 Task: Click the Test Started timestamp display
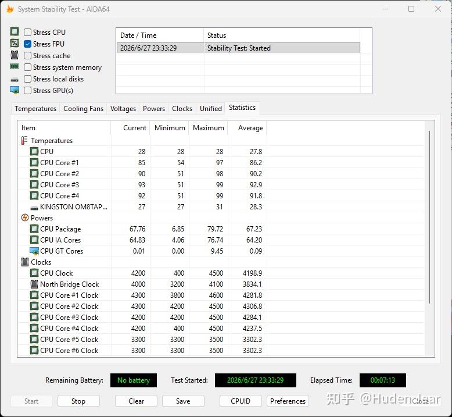click(x=256, y=380)
